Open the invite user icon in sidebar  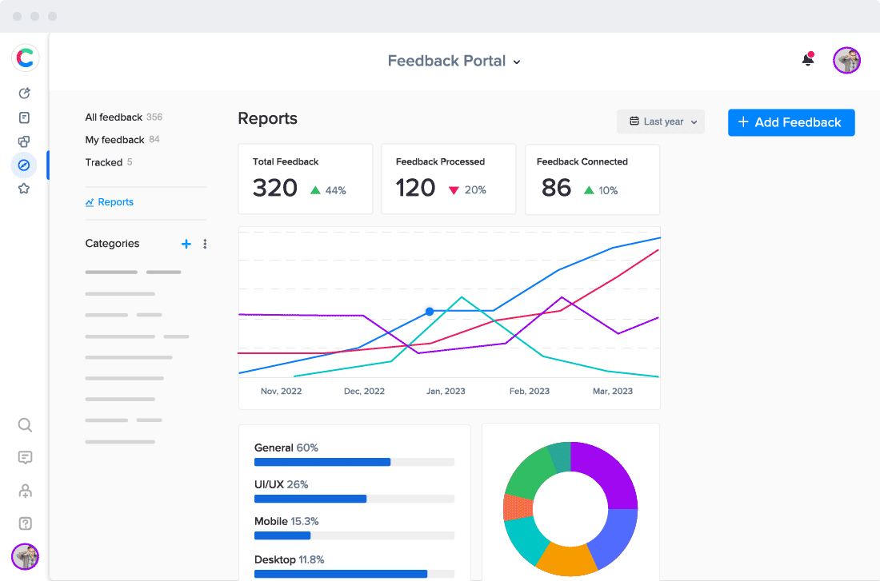[25, 491]
